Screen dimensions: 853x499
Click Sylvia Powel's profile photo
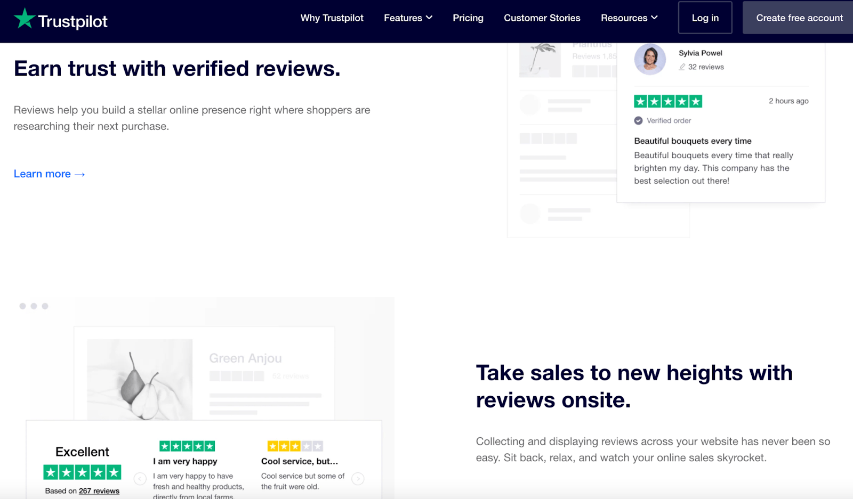tap(650, 59)
